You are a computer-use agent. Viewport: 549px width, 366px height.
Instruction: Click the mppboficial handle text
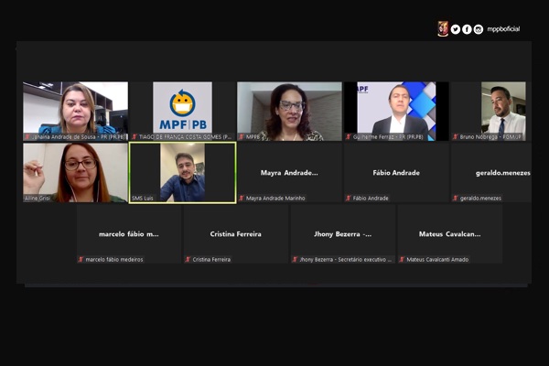tap(503, 29)
